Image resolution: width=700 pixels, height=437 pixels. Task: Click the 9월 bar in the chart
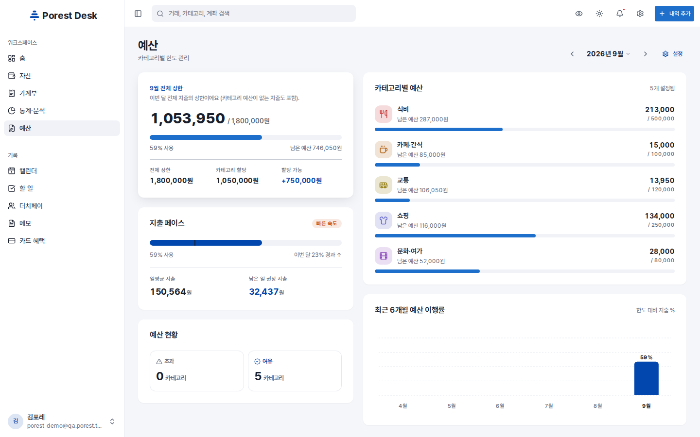click(x=647, y=378)
